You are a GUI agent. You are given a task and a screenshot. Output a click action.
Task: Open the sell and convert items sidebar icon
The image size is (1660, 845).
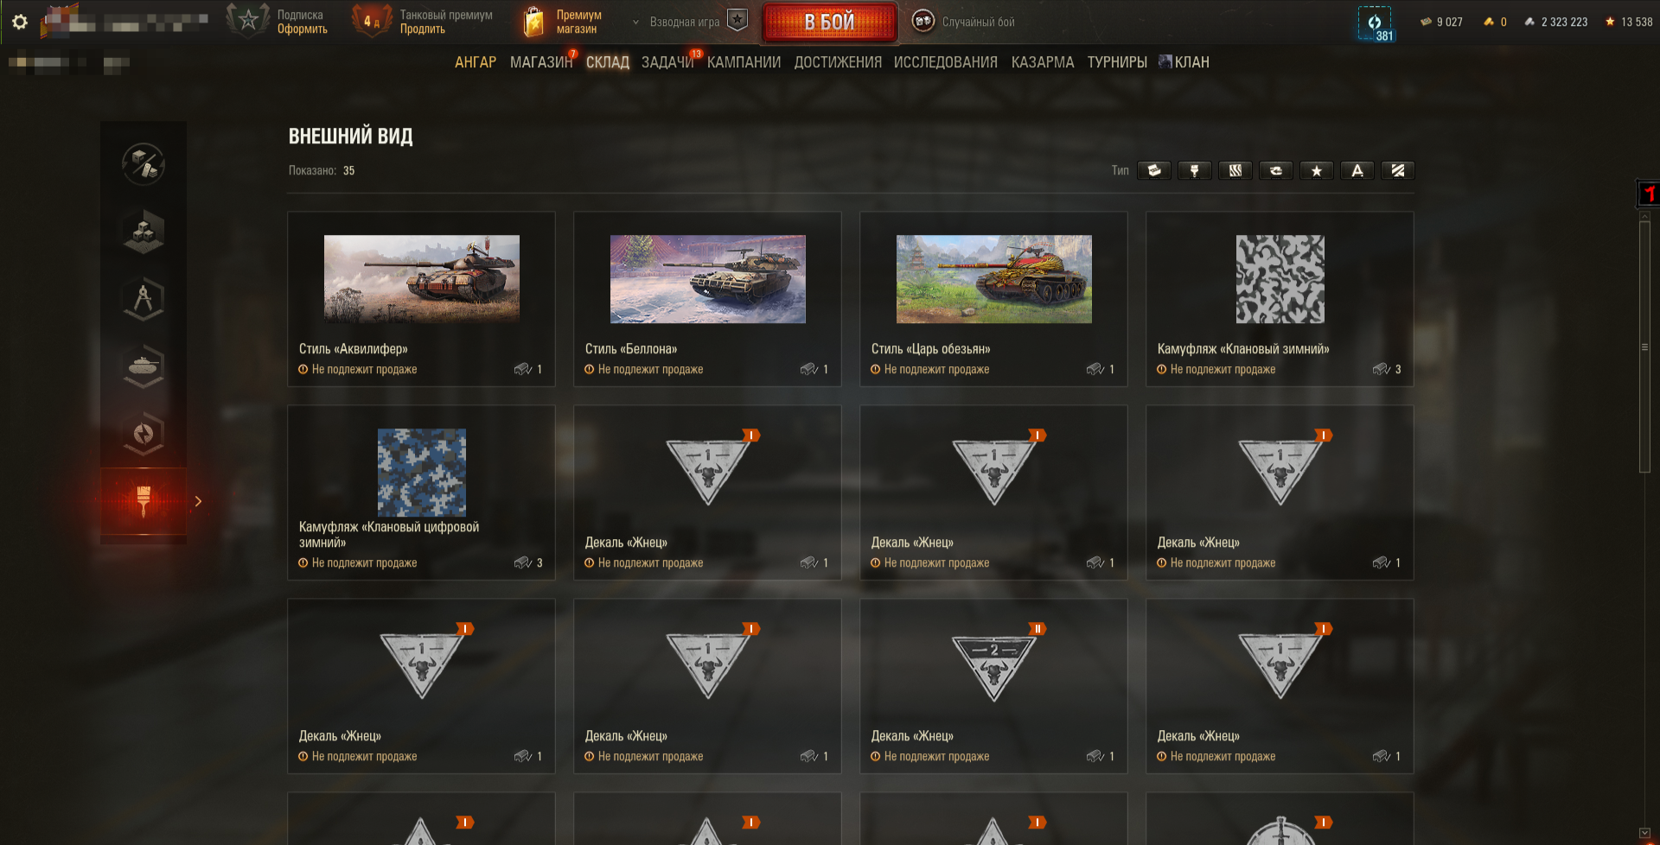(144, 164)
